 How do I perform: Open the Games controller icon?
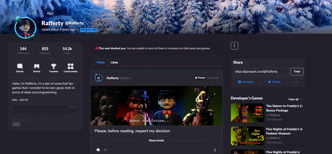coord(37,68)
